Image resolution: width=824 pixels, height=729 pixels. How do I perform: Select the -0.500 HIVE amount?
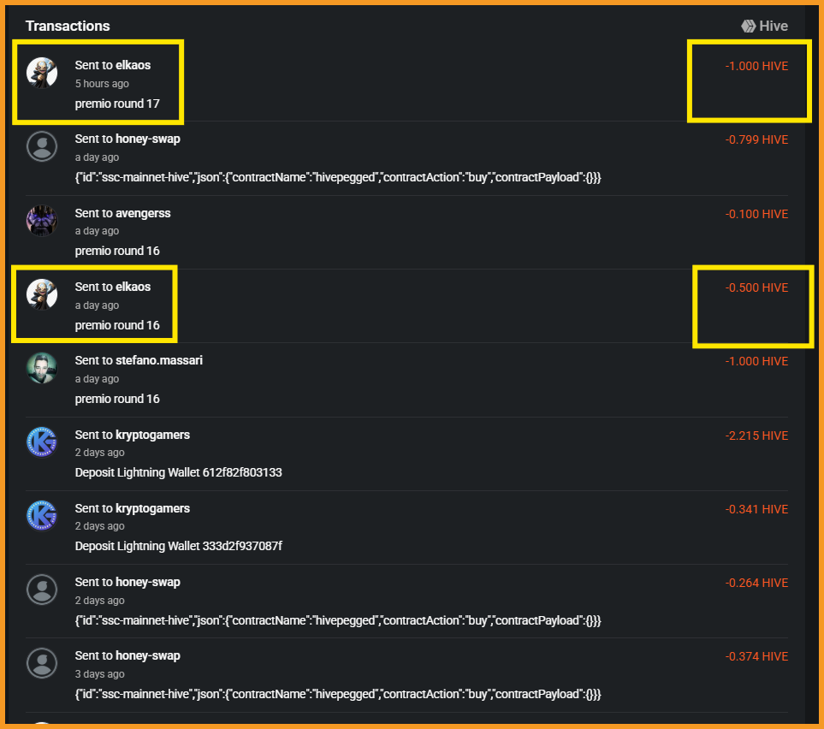[756, 287]
